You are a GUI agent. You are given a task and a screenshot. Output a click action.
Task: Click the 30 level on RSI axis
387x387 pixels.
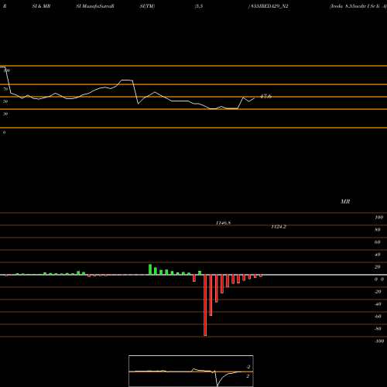point(5,114)
